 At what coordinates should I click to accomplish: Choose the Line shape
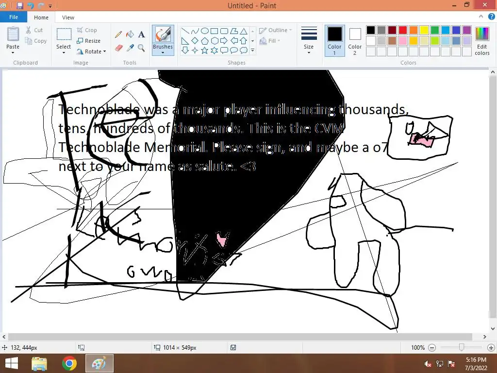tap(185, 31)
